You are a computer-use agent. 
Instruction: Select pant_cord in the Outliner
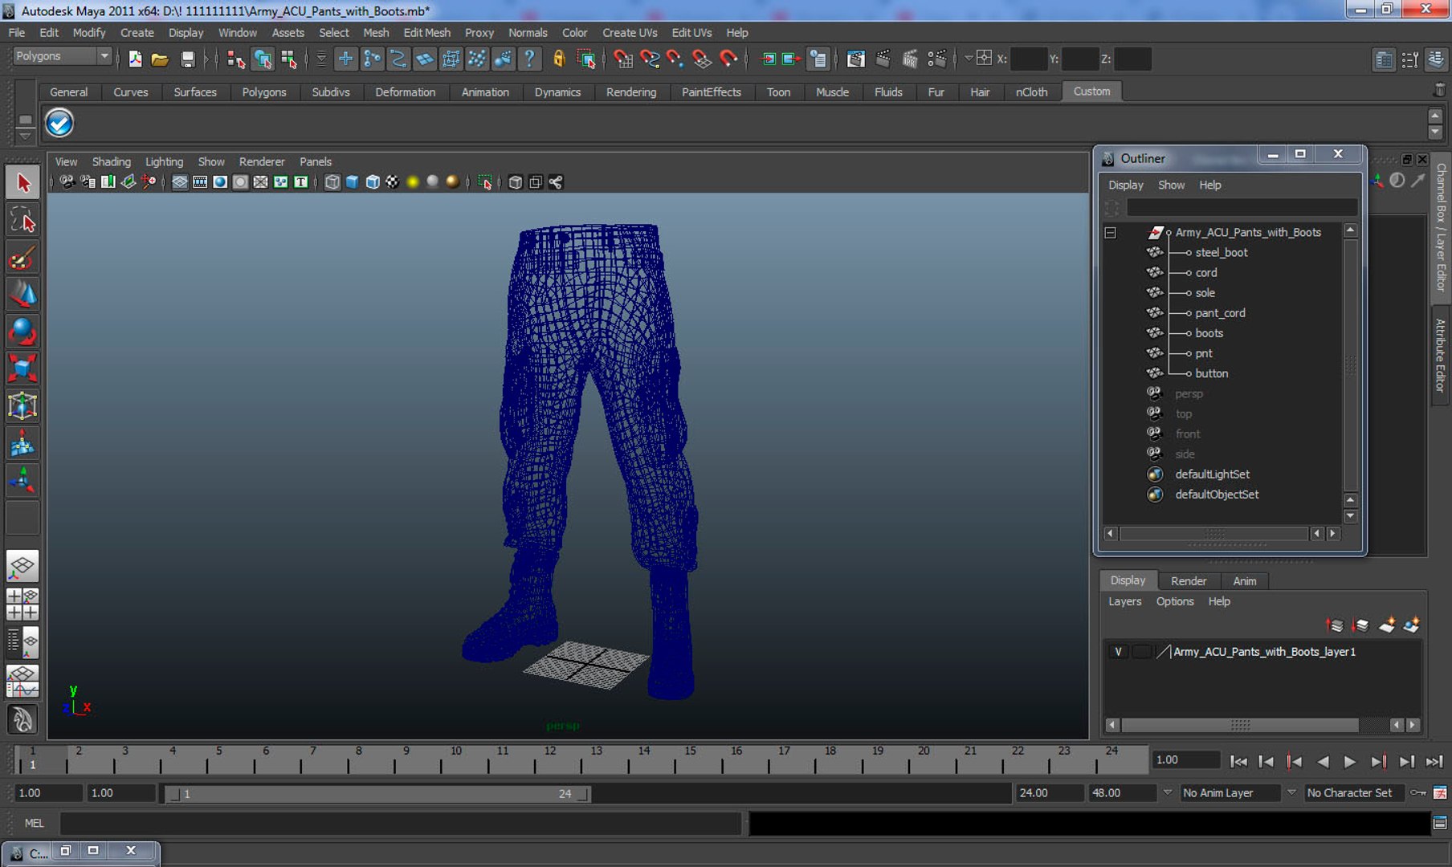(1220, 313)
